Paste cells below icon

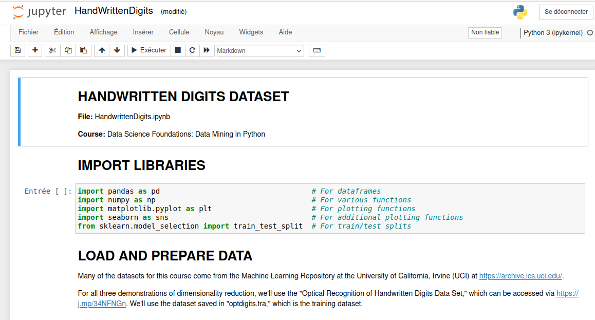[x=83, y=50]
